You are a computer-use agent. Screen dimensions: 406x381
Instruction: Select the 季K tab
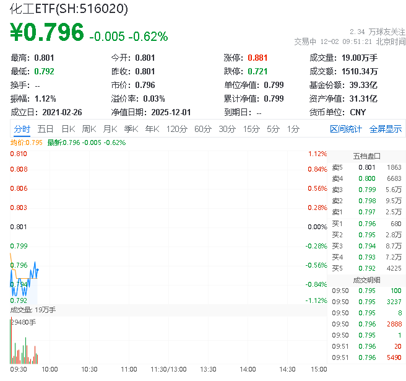(x=131, y=129)
